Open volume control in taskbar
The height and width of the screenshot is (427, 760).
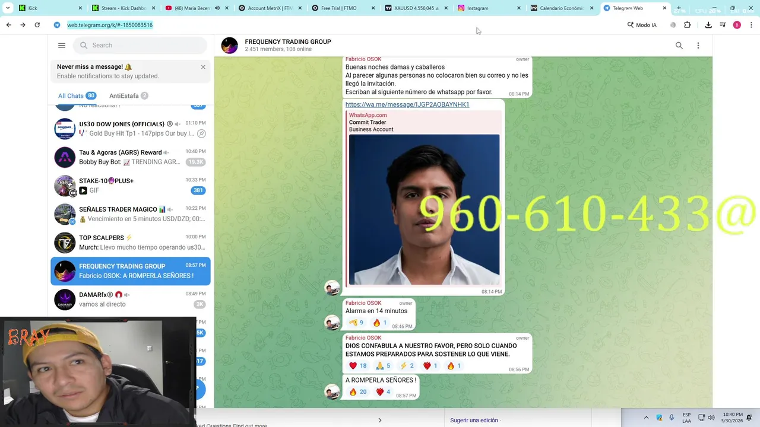pos(711,418)
